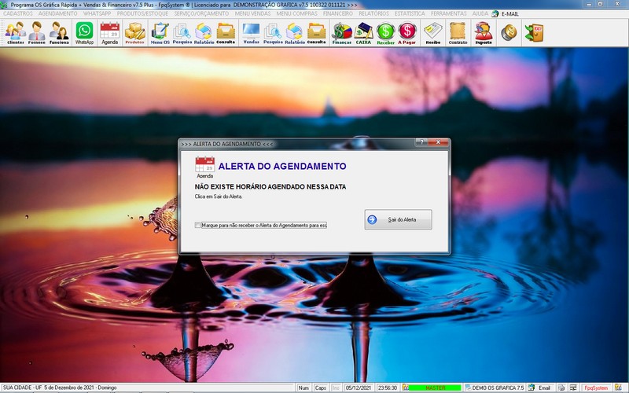
Task: Open the CAIXA cash register icon
Action: (363, 33)
